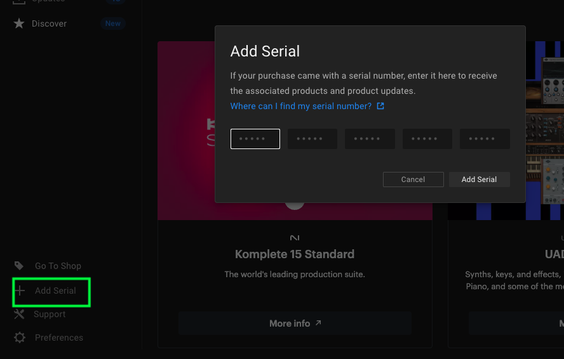This screenshot has height=359, width=564.
Task: Focus the first serial number field
Action: click(x=255, y=139)
